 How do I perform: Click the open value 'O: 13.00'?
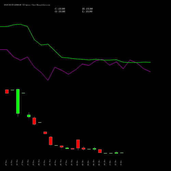(60, 12)
